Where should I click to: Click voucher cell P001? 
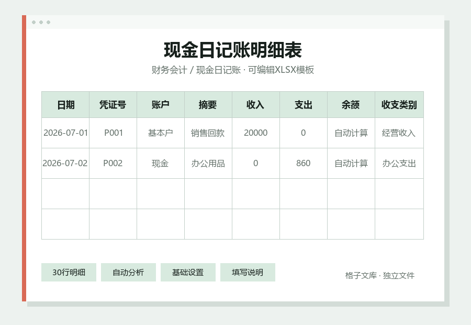pos(113,133)
